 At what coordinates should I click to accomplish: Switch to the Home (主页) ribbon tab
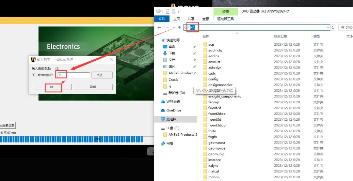[x=176, y=19]
